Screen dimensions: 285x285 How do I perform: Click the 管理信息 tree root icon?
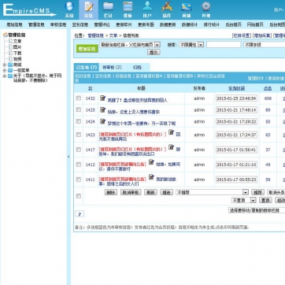[5, 35]
